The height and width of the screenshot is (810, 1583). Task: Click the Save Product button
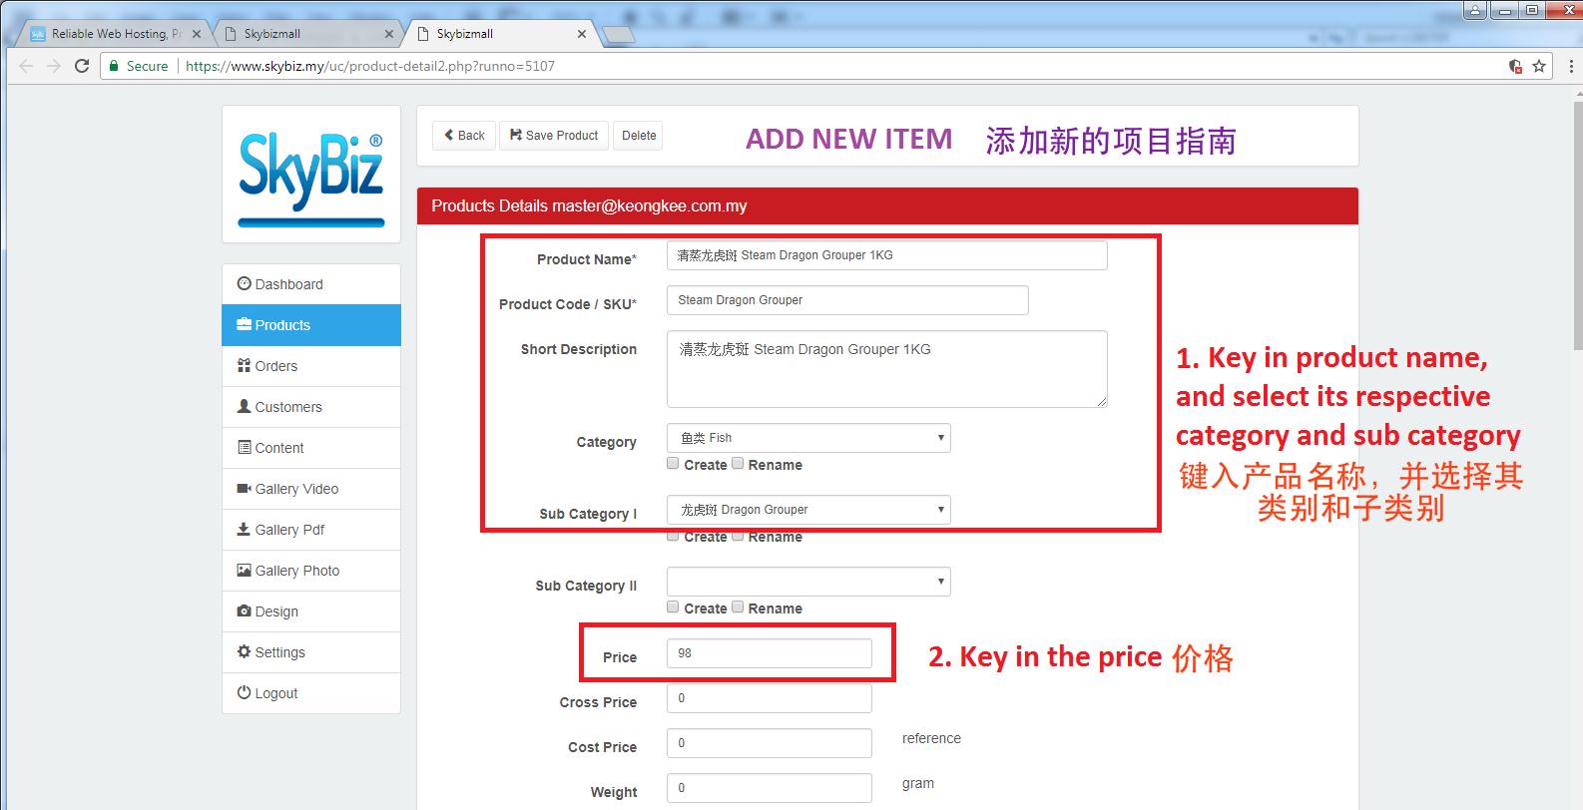[x=554, y=136]
